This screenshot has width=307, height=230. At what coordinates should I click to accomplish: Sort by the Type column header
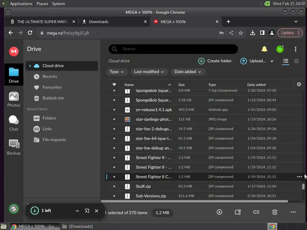(212, 85)
